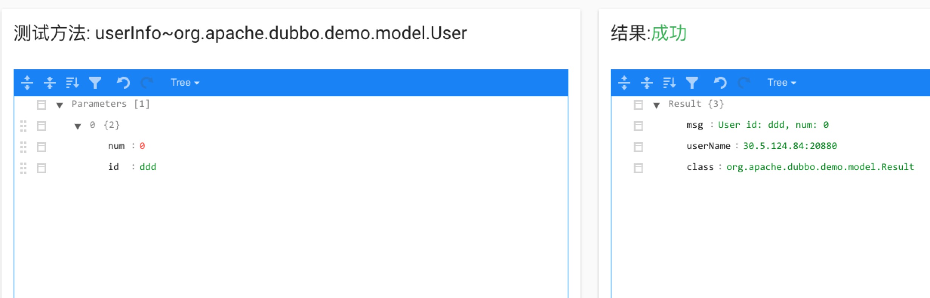Viewport: 930px width, 298px height.
Task: Open action menu box for num row
Action: click(42, 147)
